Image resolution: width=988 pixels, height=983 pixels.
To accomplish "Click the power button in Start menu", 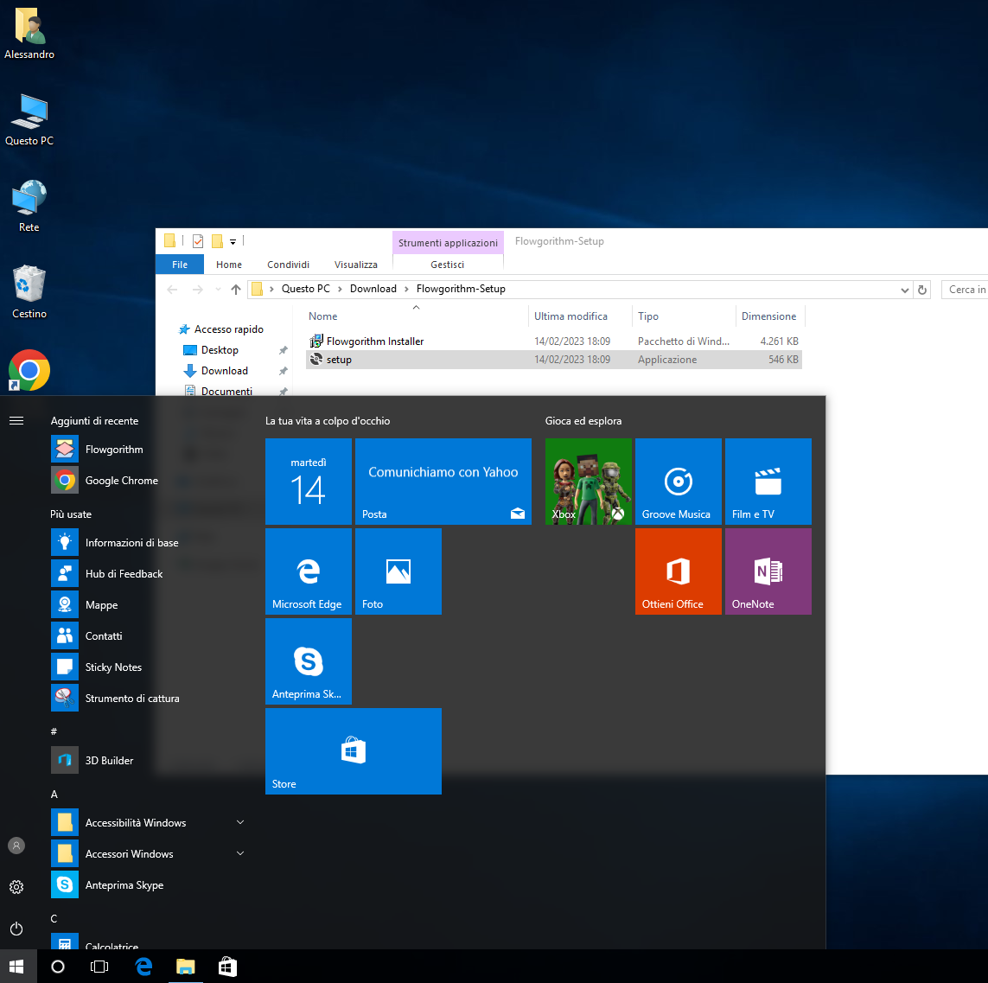I will pos(16,929).
